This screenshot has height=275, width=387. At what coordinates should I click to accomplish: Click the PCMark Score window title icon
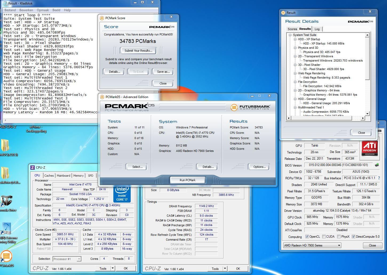point(102,18)
